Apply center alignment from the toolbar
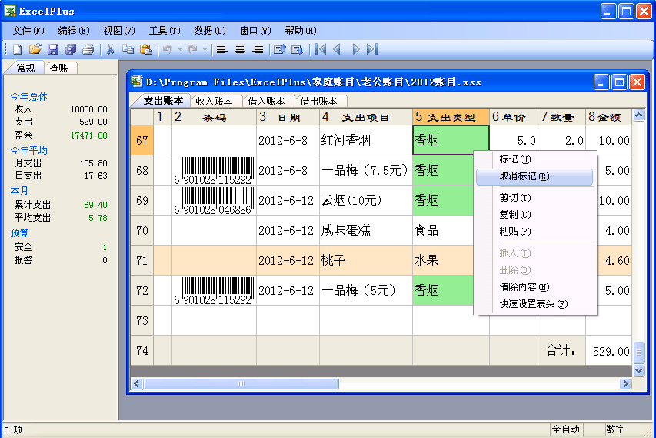The width and height of the screenshot is (656, 438). pyautogui.click(x=240, y=49)
